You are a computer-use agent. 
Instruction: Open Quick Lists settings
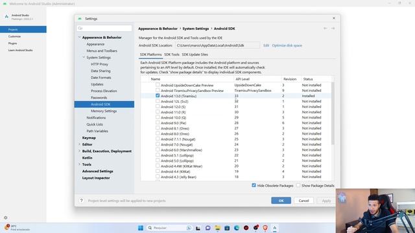tap(95, 124)
